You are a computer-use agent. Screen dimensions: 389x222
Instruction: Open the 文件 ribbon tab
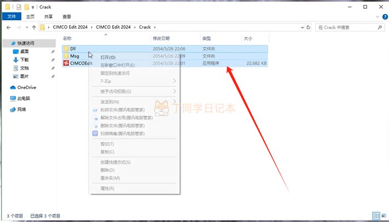(11, 16)
